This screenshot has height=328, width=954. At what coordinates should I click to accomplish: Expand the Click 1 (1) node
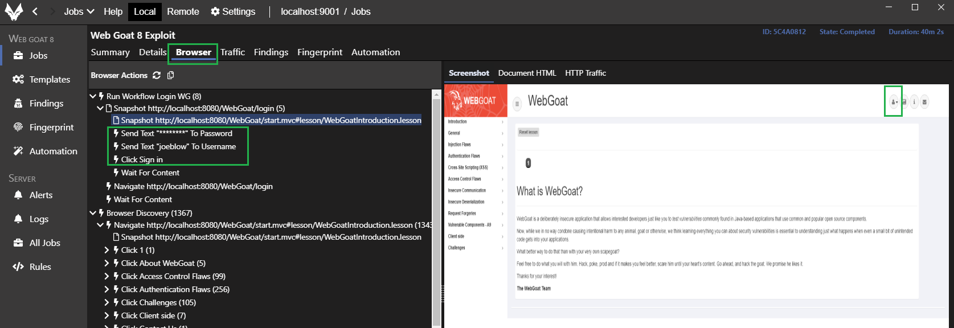[107, 250]
